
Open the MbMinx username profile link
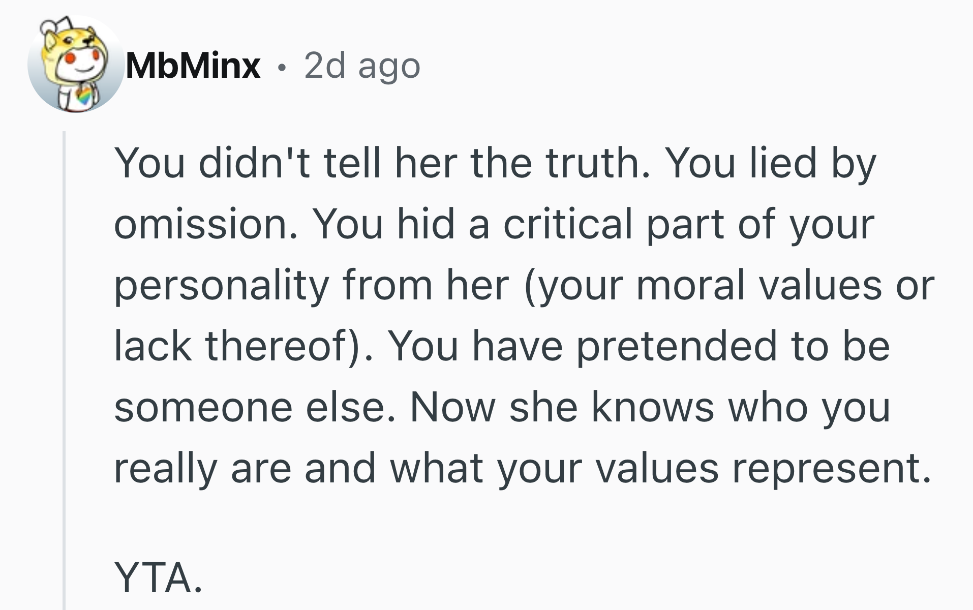click(x=193, y=66)
